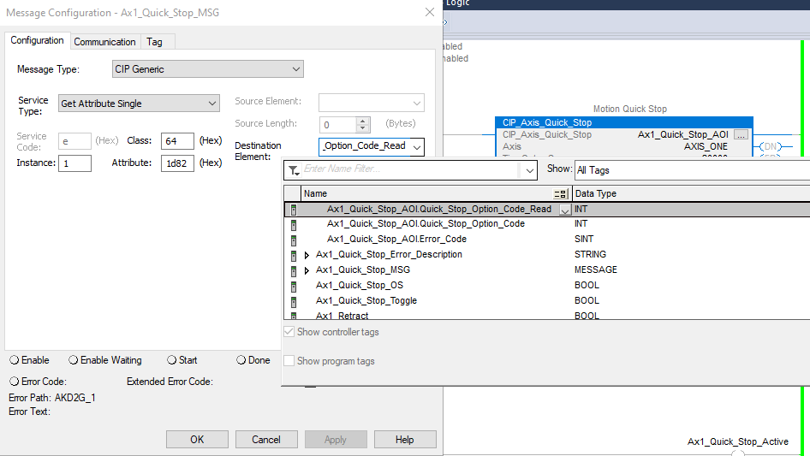The width and height of the screenshot is (810, 456).
Task: Click the CIP_Axis_Quick_Stop instruction title bar
Action: point(624,122)
